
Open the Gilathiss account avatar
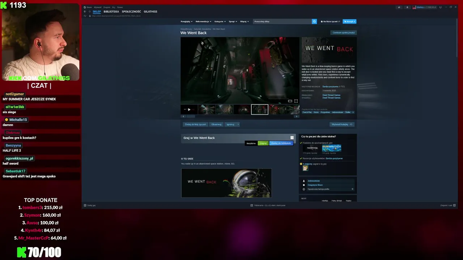[414, 7]
